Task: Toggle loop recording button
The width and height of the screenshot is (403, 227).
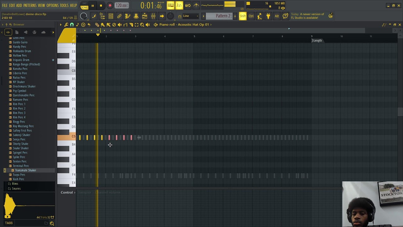Action: click(188, 5)
